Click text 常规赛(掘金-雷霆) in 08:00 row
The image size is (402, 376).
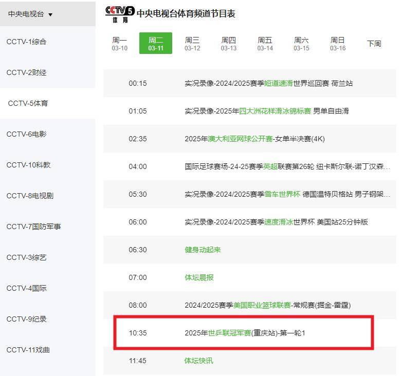(322, 305)
